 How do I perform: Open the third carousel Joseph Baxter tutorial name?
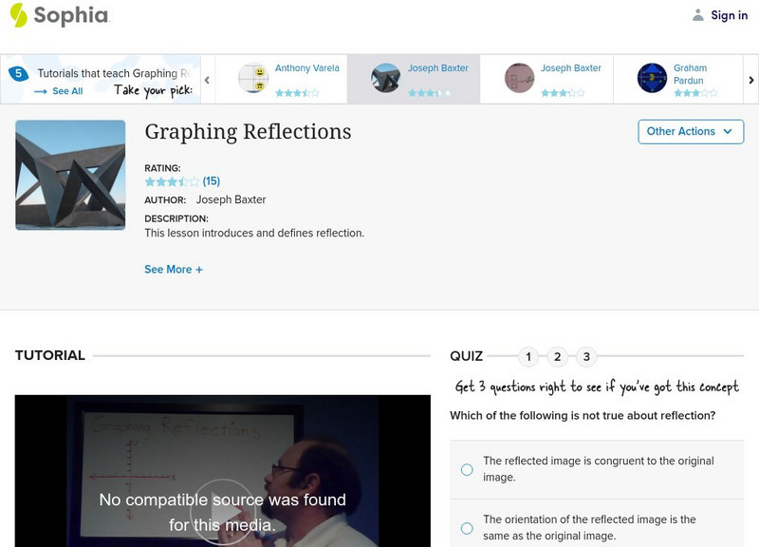pyautogui.click(x=571, y=68)
